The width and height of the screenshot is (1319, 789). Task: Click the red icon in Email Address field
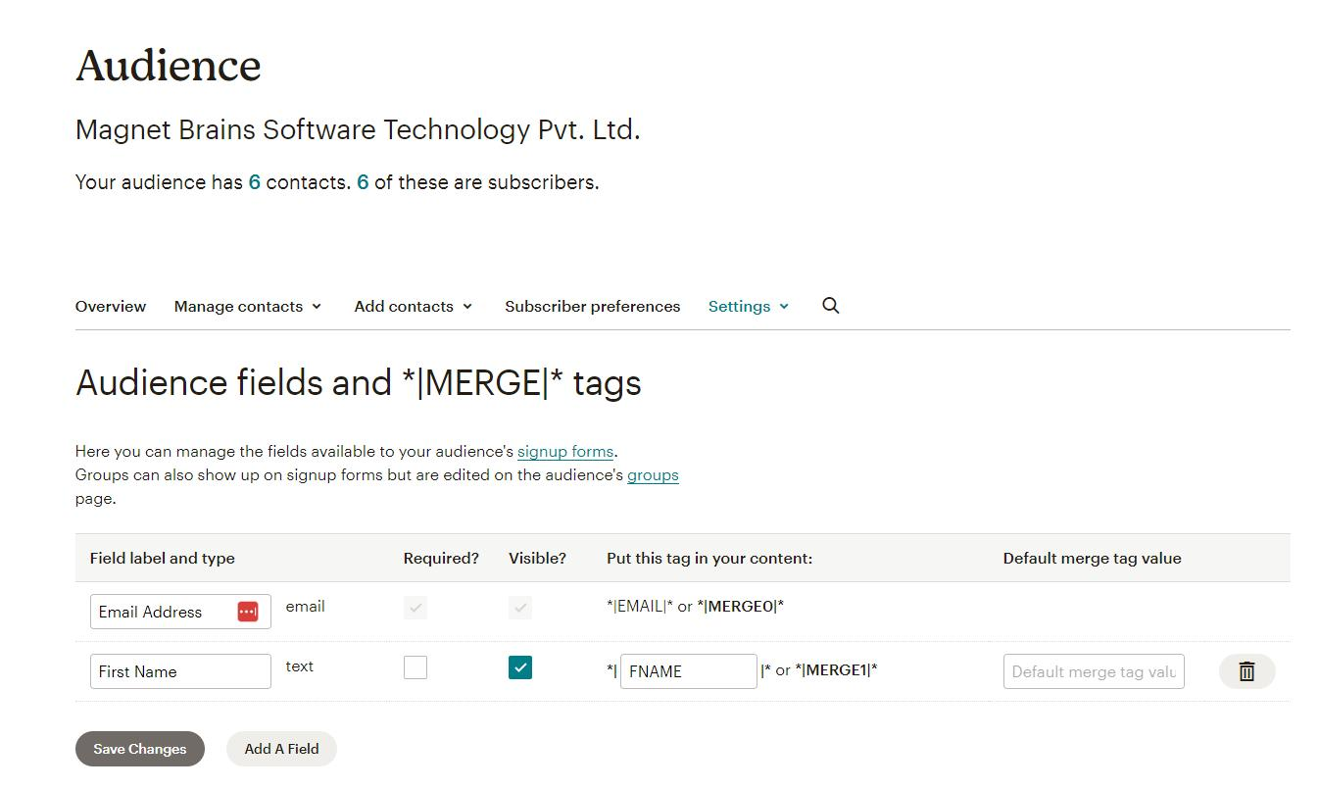tap(248, 612)
